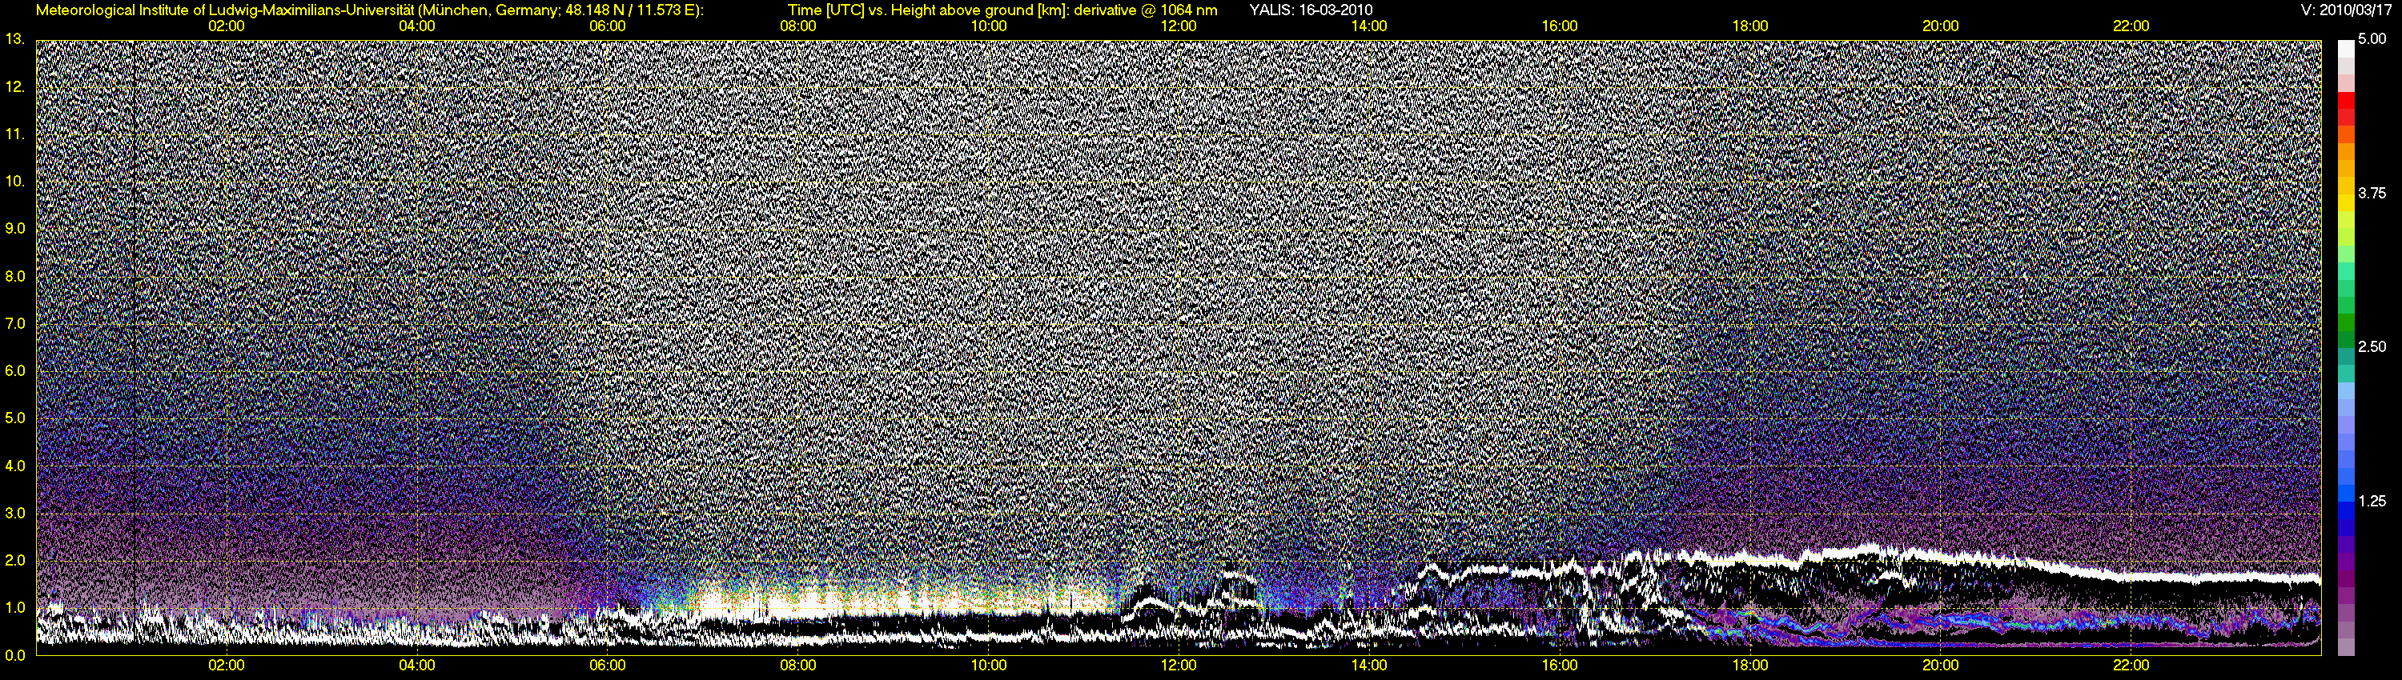Click the 18:00 label on the top axis
2402x680 pixels.
pyautogui.click(x=1750, y=26)
